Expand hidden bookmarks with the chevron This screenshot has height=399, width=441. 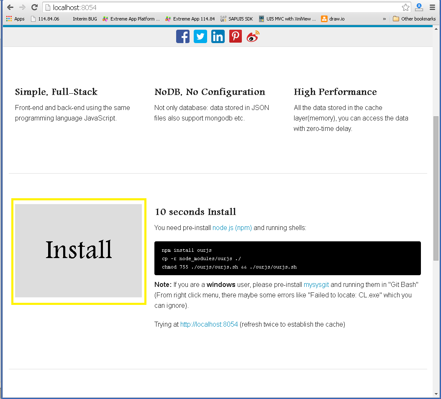(x=384, y=19)
